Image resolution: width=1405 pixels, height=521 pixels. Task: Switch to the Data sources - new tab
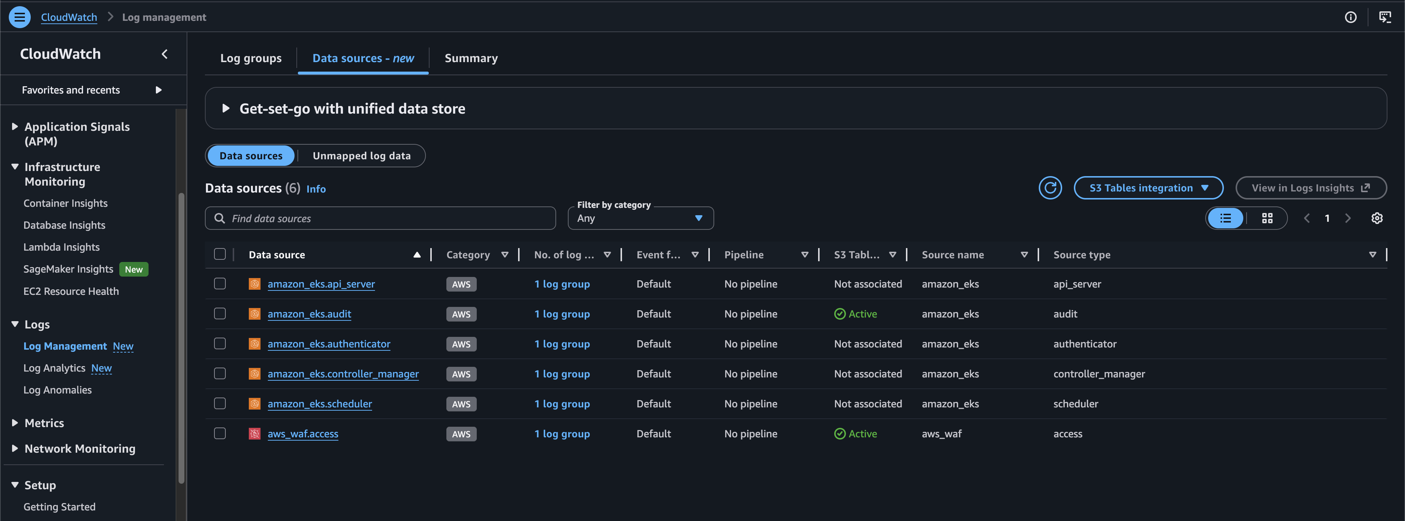pyautogui.click(x=363, y=58)
